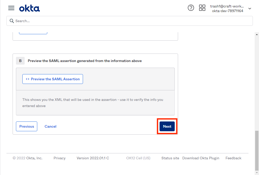Click the section B step badge

tap(20, 61)
